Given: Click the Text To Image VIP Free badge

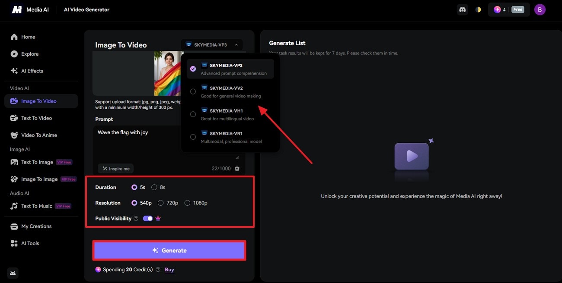Looking at the screenshot, I should click(x=64, y=162).
